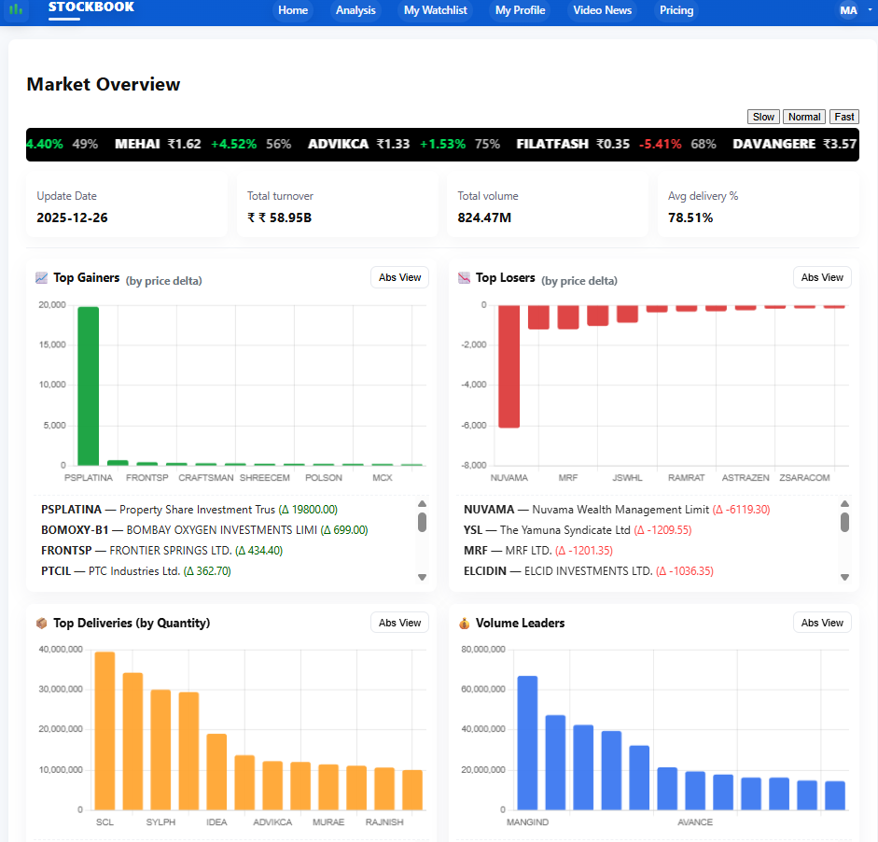This screenshot has height=842, width=878.
Task: Click ADVIKCA in the ticker
Action: (x=338, y=144)
